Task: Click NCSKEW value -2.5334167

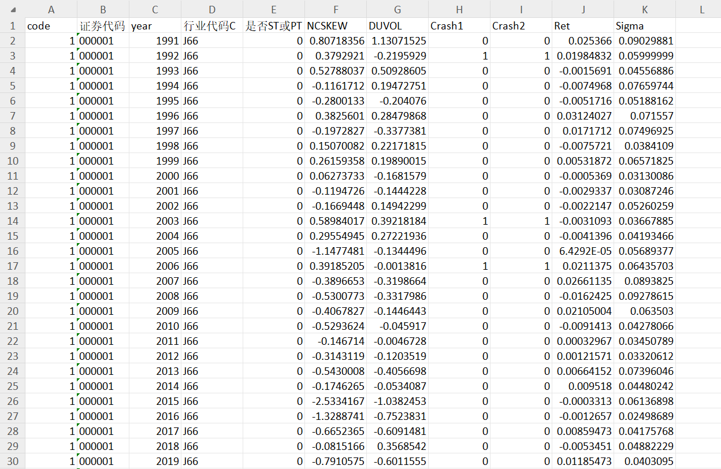Action: tap(336, 401)
